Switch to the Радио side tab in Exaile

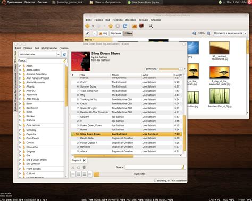(x=15, y=68)
